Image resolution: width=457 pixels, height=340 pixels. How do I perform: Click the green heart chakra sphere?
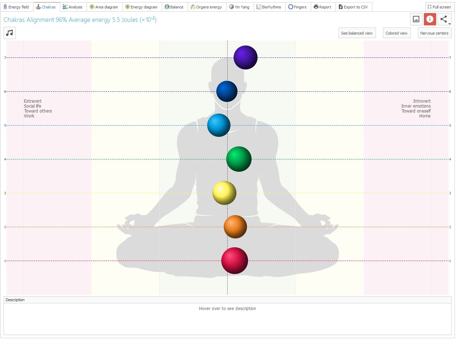pos(239,159)
